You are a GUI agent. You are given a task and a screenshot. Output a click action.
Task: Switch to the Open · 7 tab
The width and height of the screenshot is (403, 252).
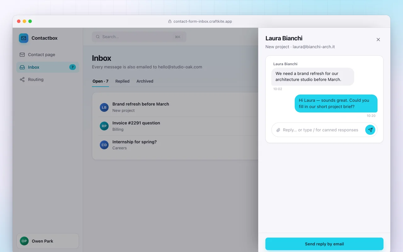(x=100, y=81)
